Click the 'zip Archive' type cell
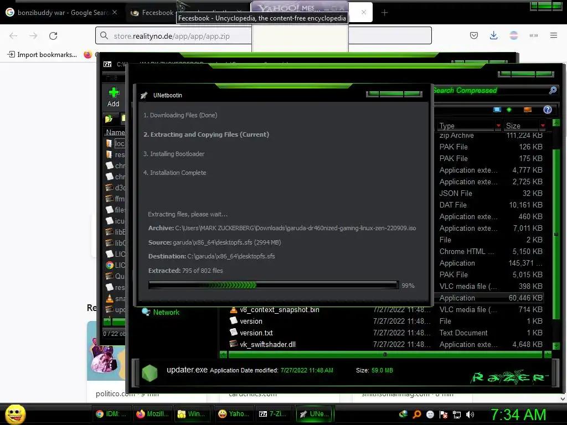The image size is (567, 425). (456, 136)
